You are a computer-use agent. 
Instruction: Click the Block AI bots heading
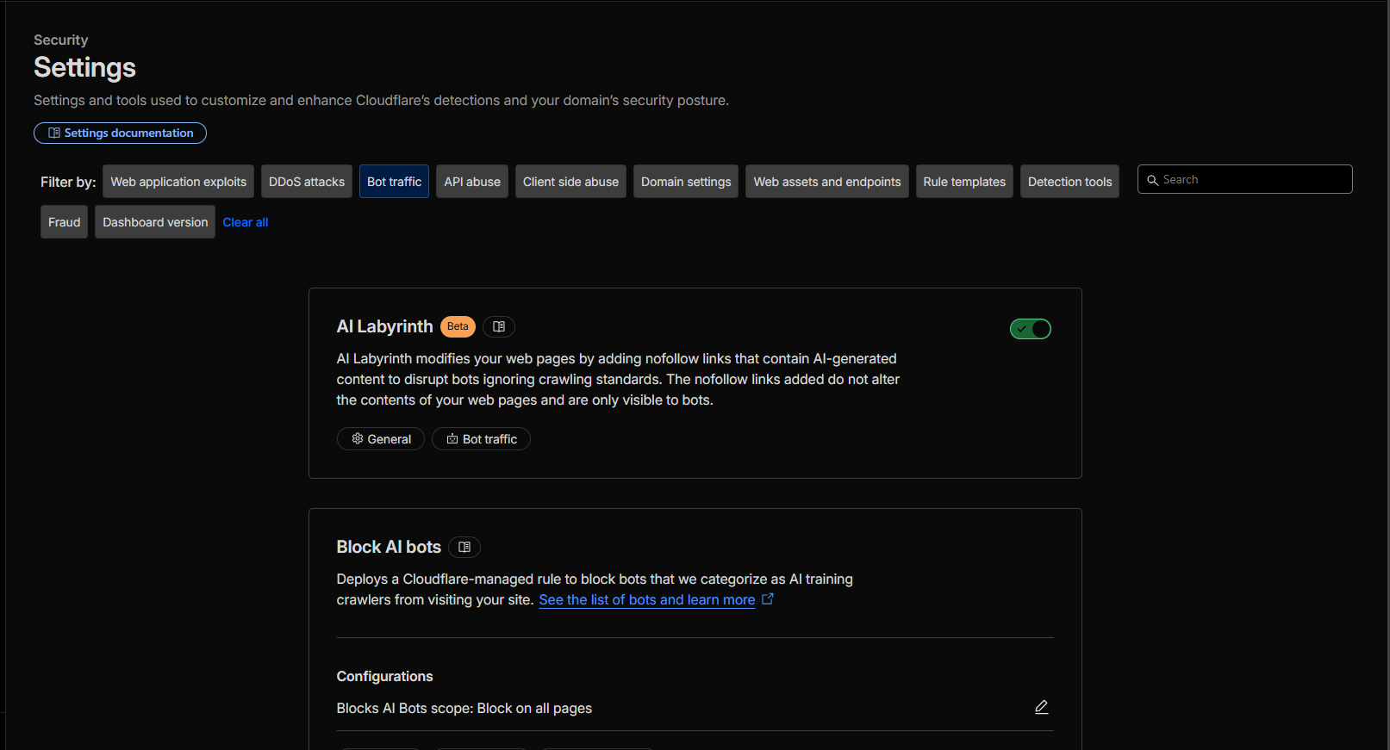point(389,547)
